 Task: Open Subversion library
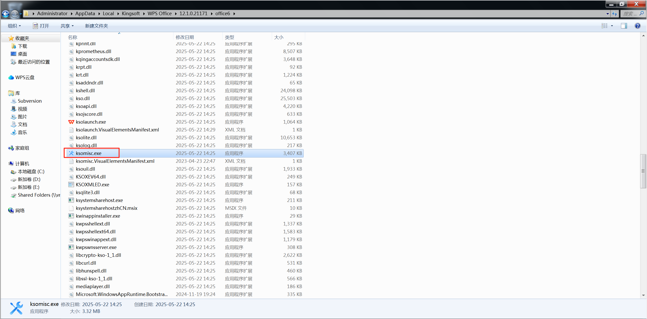[x=26, y=101]
